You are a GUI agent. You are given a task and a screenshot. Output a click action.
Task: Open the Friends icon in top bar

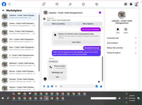click(70, 4)
